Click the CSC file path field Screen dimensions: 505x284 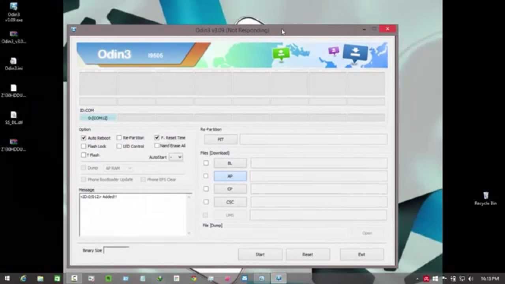319,202
